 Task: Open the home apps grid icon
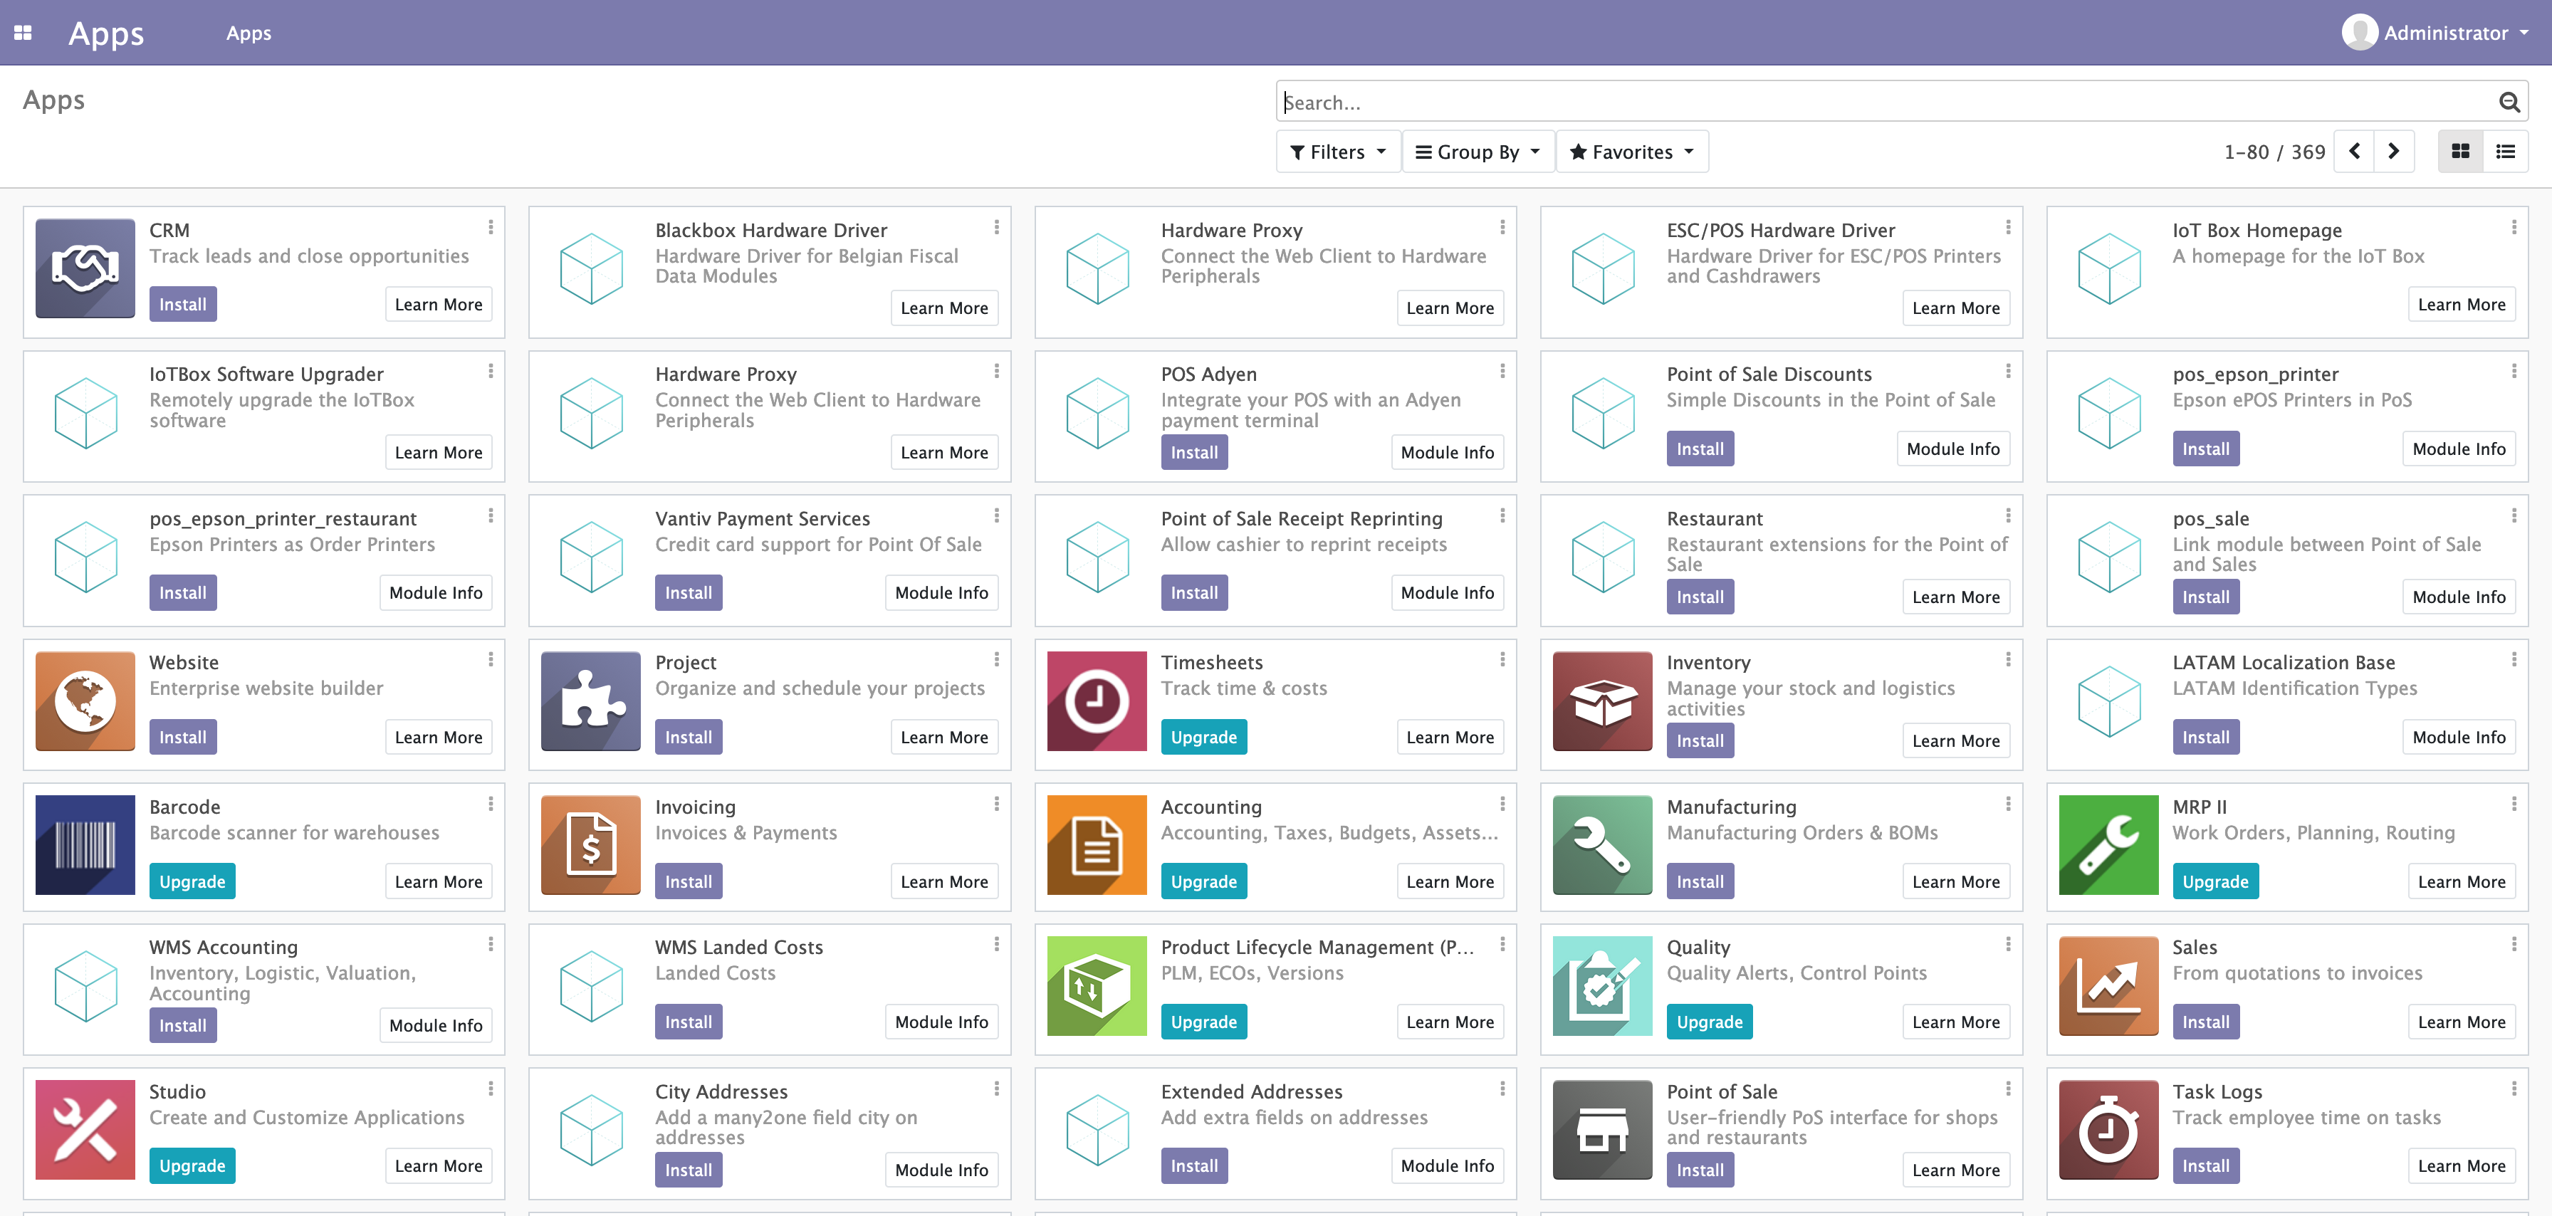tap(23, 33)
